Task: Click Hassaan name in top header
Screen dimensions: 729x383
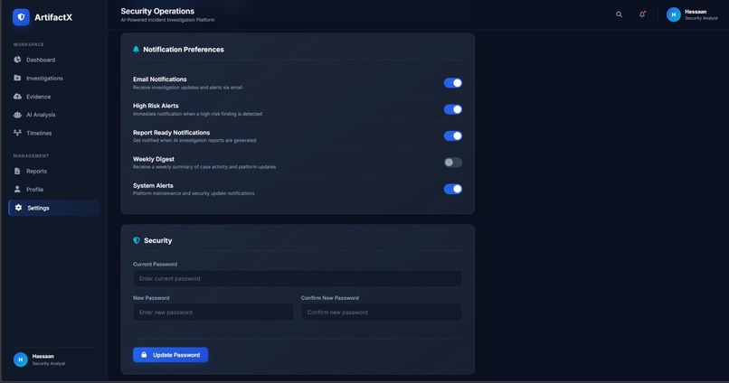Action: 696,12
